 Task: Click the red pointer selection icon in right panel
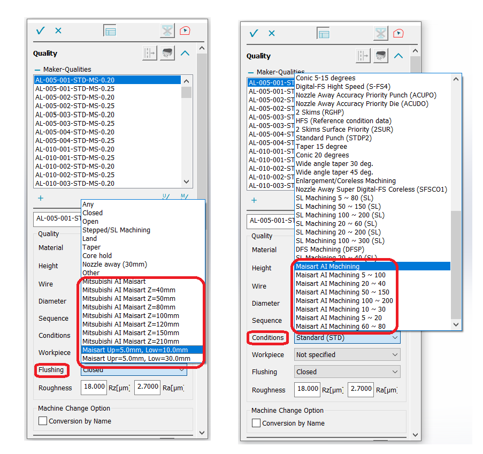tap(398, 33)
